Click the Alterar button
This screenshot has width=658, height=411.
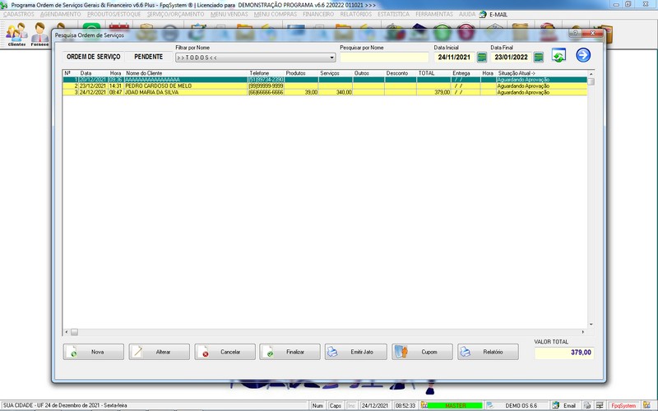coord(159,352)
